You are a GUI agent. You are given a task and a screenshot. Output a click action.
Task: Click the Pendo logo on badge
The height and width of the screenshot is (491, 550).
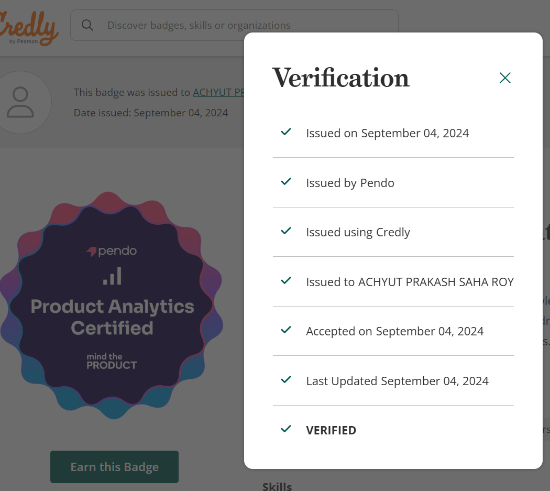tap(112, 251)
